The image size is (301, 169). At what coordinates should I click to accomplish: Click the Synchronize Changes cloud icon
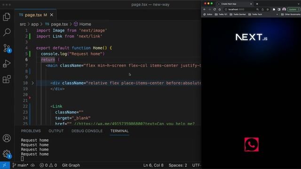pos(33,165)
